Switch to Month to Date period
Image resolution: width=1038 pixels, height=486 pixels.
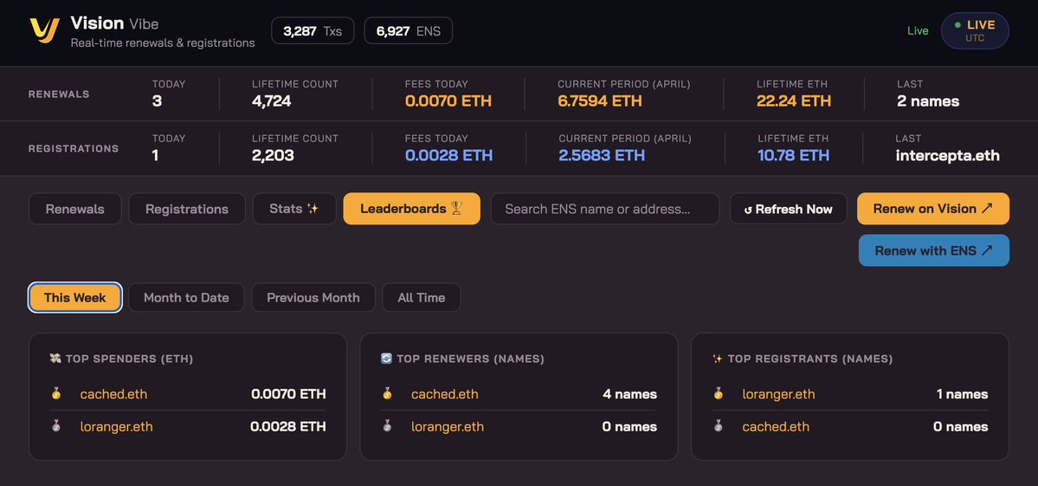click(x=186, y=297)
